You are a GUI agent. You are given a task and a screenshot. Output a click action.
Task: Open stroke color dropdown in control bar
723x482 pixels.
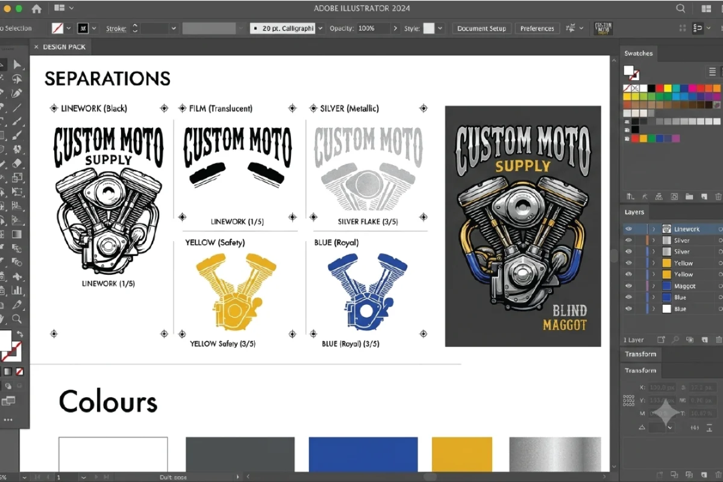pos(93,28)
